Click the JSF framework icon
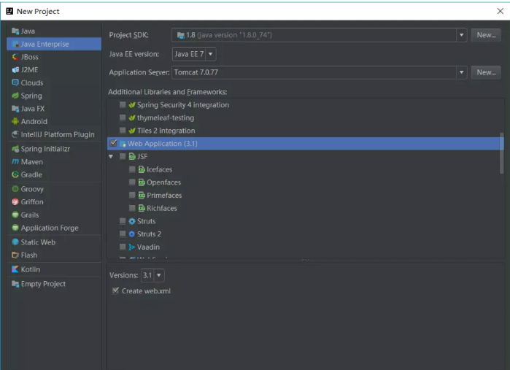This screenshot has width=510, height=370. coord(132,156)
